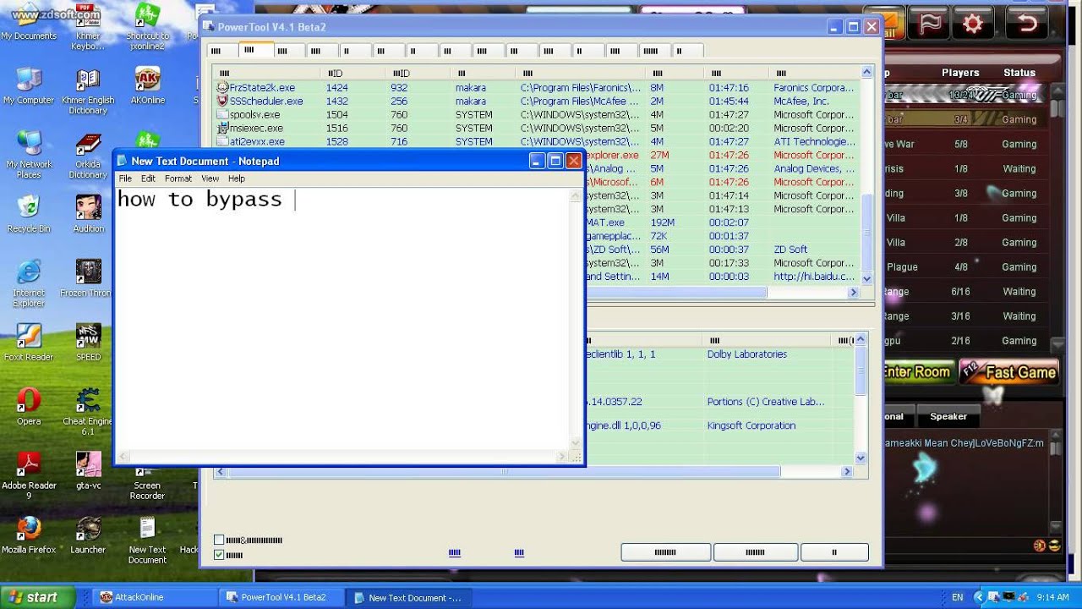This screenshot has height=609, width=1082.
Task: Select the SSScheduler.exe process row
Action: [x=538, y=101]
